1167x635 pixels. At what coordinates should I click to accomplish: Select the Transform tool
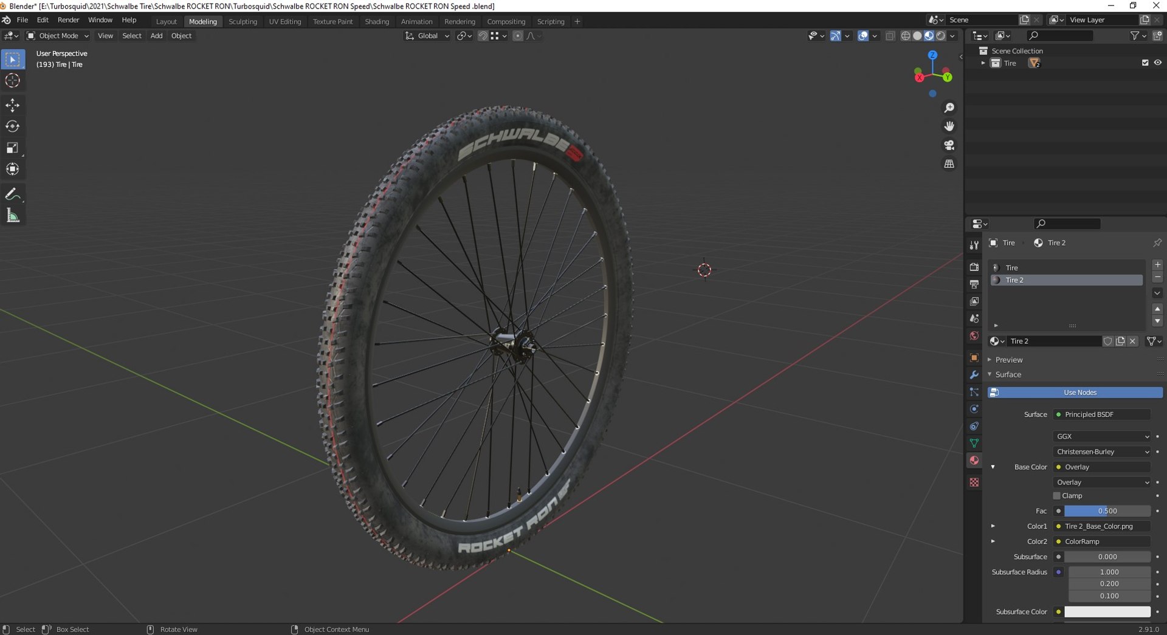click(13, 170)
